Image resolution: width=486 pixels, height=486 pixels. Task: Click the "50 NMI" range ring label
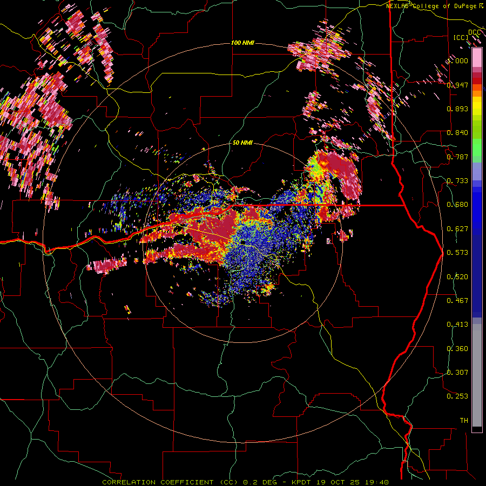242,143
